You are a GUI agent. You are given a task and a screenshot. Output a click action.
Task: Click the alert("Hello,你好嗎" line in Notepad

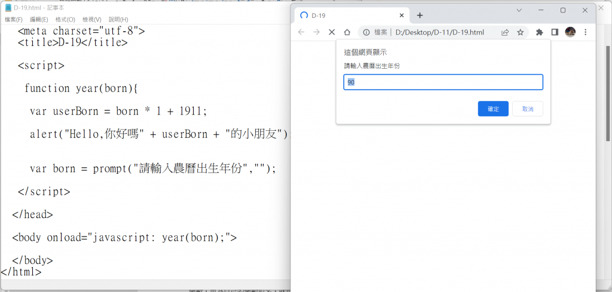tap(160, 134)
